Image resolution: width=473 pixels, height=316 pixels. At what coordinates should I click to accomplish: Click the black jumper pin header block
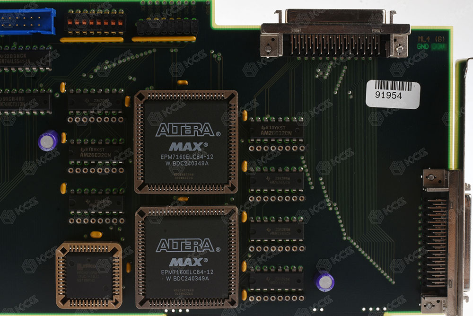tap(167, 26)
